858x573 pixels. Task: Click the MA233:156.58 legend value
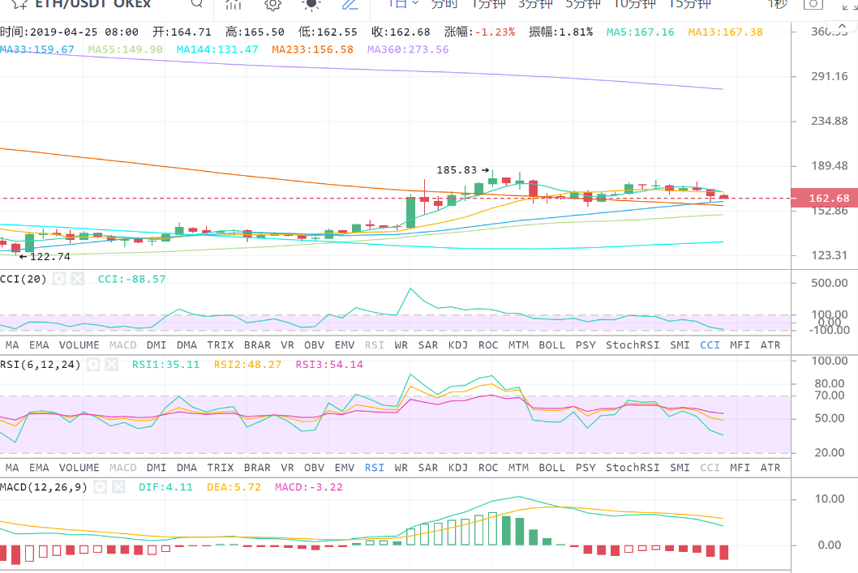point(312,49)
